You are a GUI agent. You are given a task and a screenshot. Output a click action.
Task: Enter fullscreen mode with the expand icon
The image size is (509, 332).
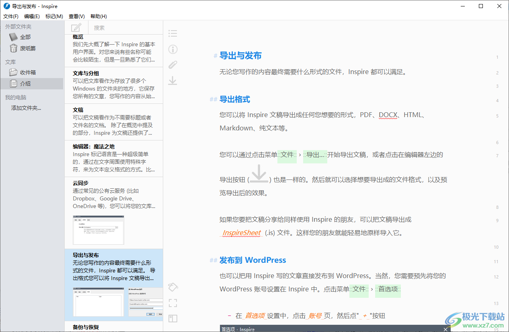click(172, 303)
